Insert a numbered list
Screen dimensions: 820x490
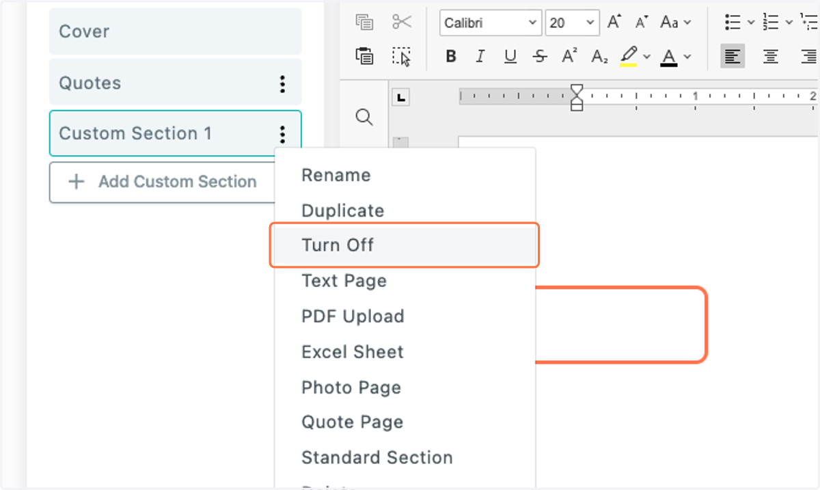coord(771,23)
